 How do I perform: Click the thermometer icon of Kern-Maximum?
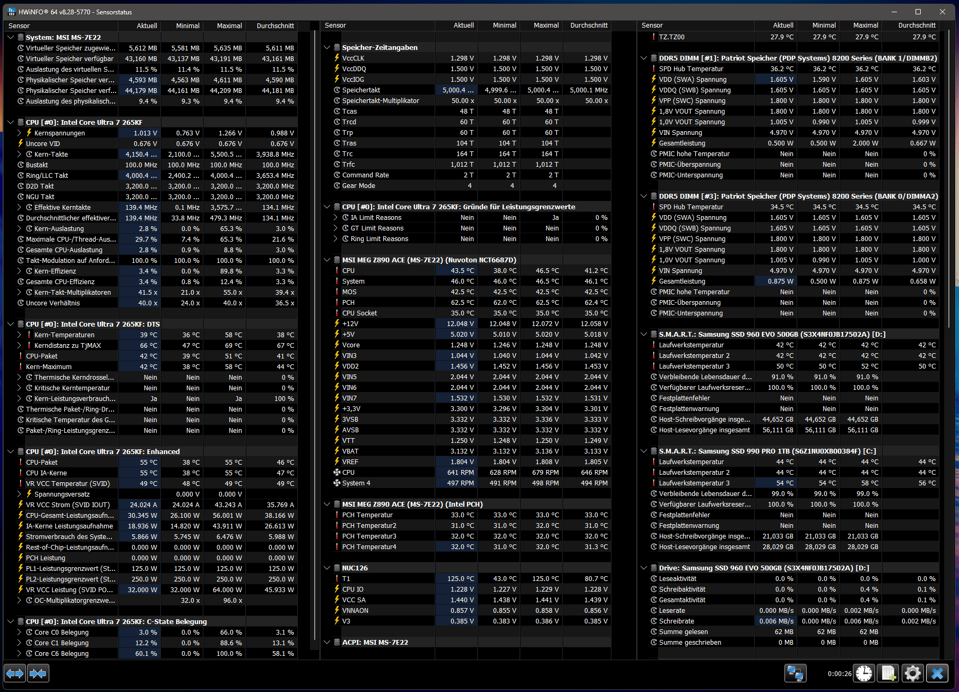[21, 366]
